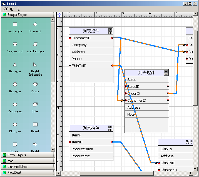Open the ? help menu
This screenshot has height=177, width=199.
(x=18, y=9)
